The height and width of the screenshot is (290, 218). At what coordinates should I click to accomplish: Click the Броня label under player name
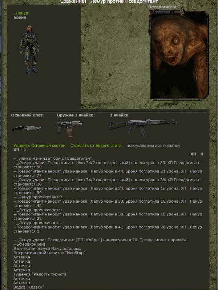coord(20,17)
